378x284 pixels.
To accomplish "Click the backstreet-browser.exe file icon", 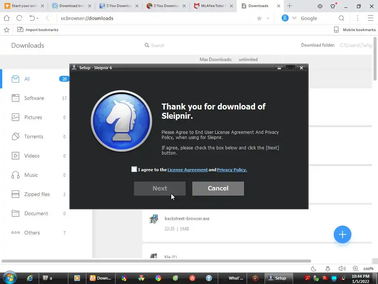I will [x=154, y=219].
